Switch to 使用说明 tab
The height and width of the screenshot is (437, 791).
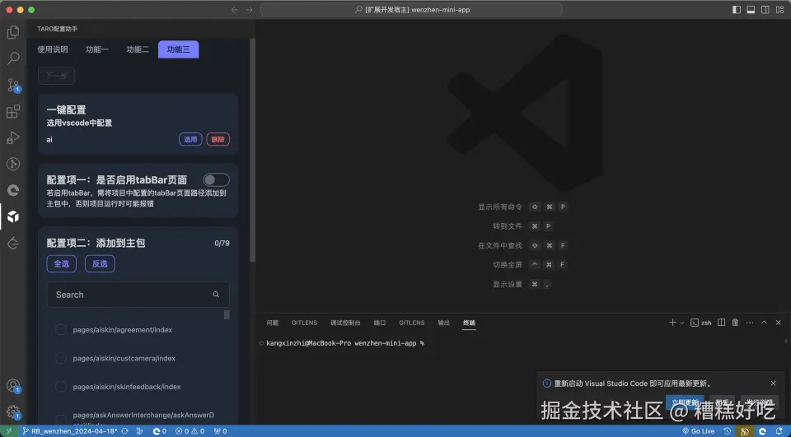[x=53, y=49]
